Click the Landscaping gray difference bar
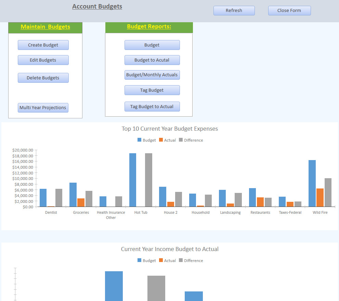The height and width of the screenshot is (301, 339). pos(238,200)
